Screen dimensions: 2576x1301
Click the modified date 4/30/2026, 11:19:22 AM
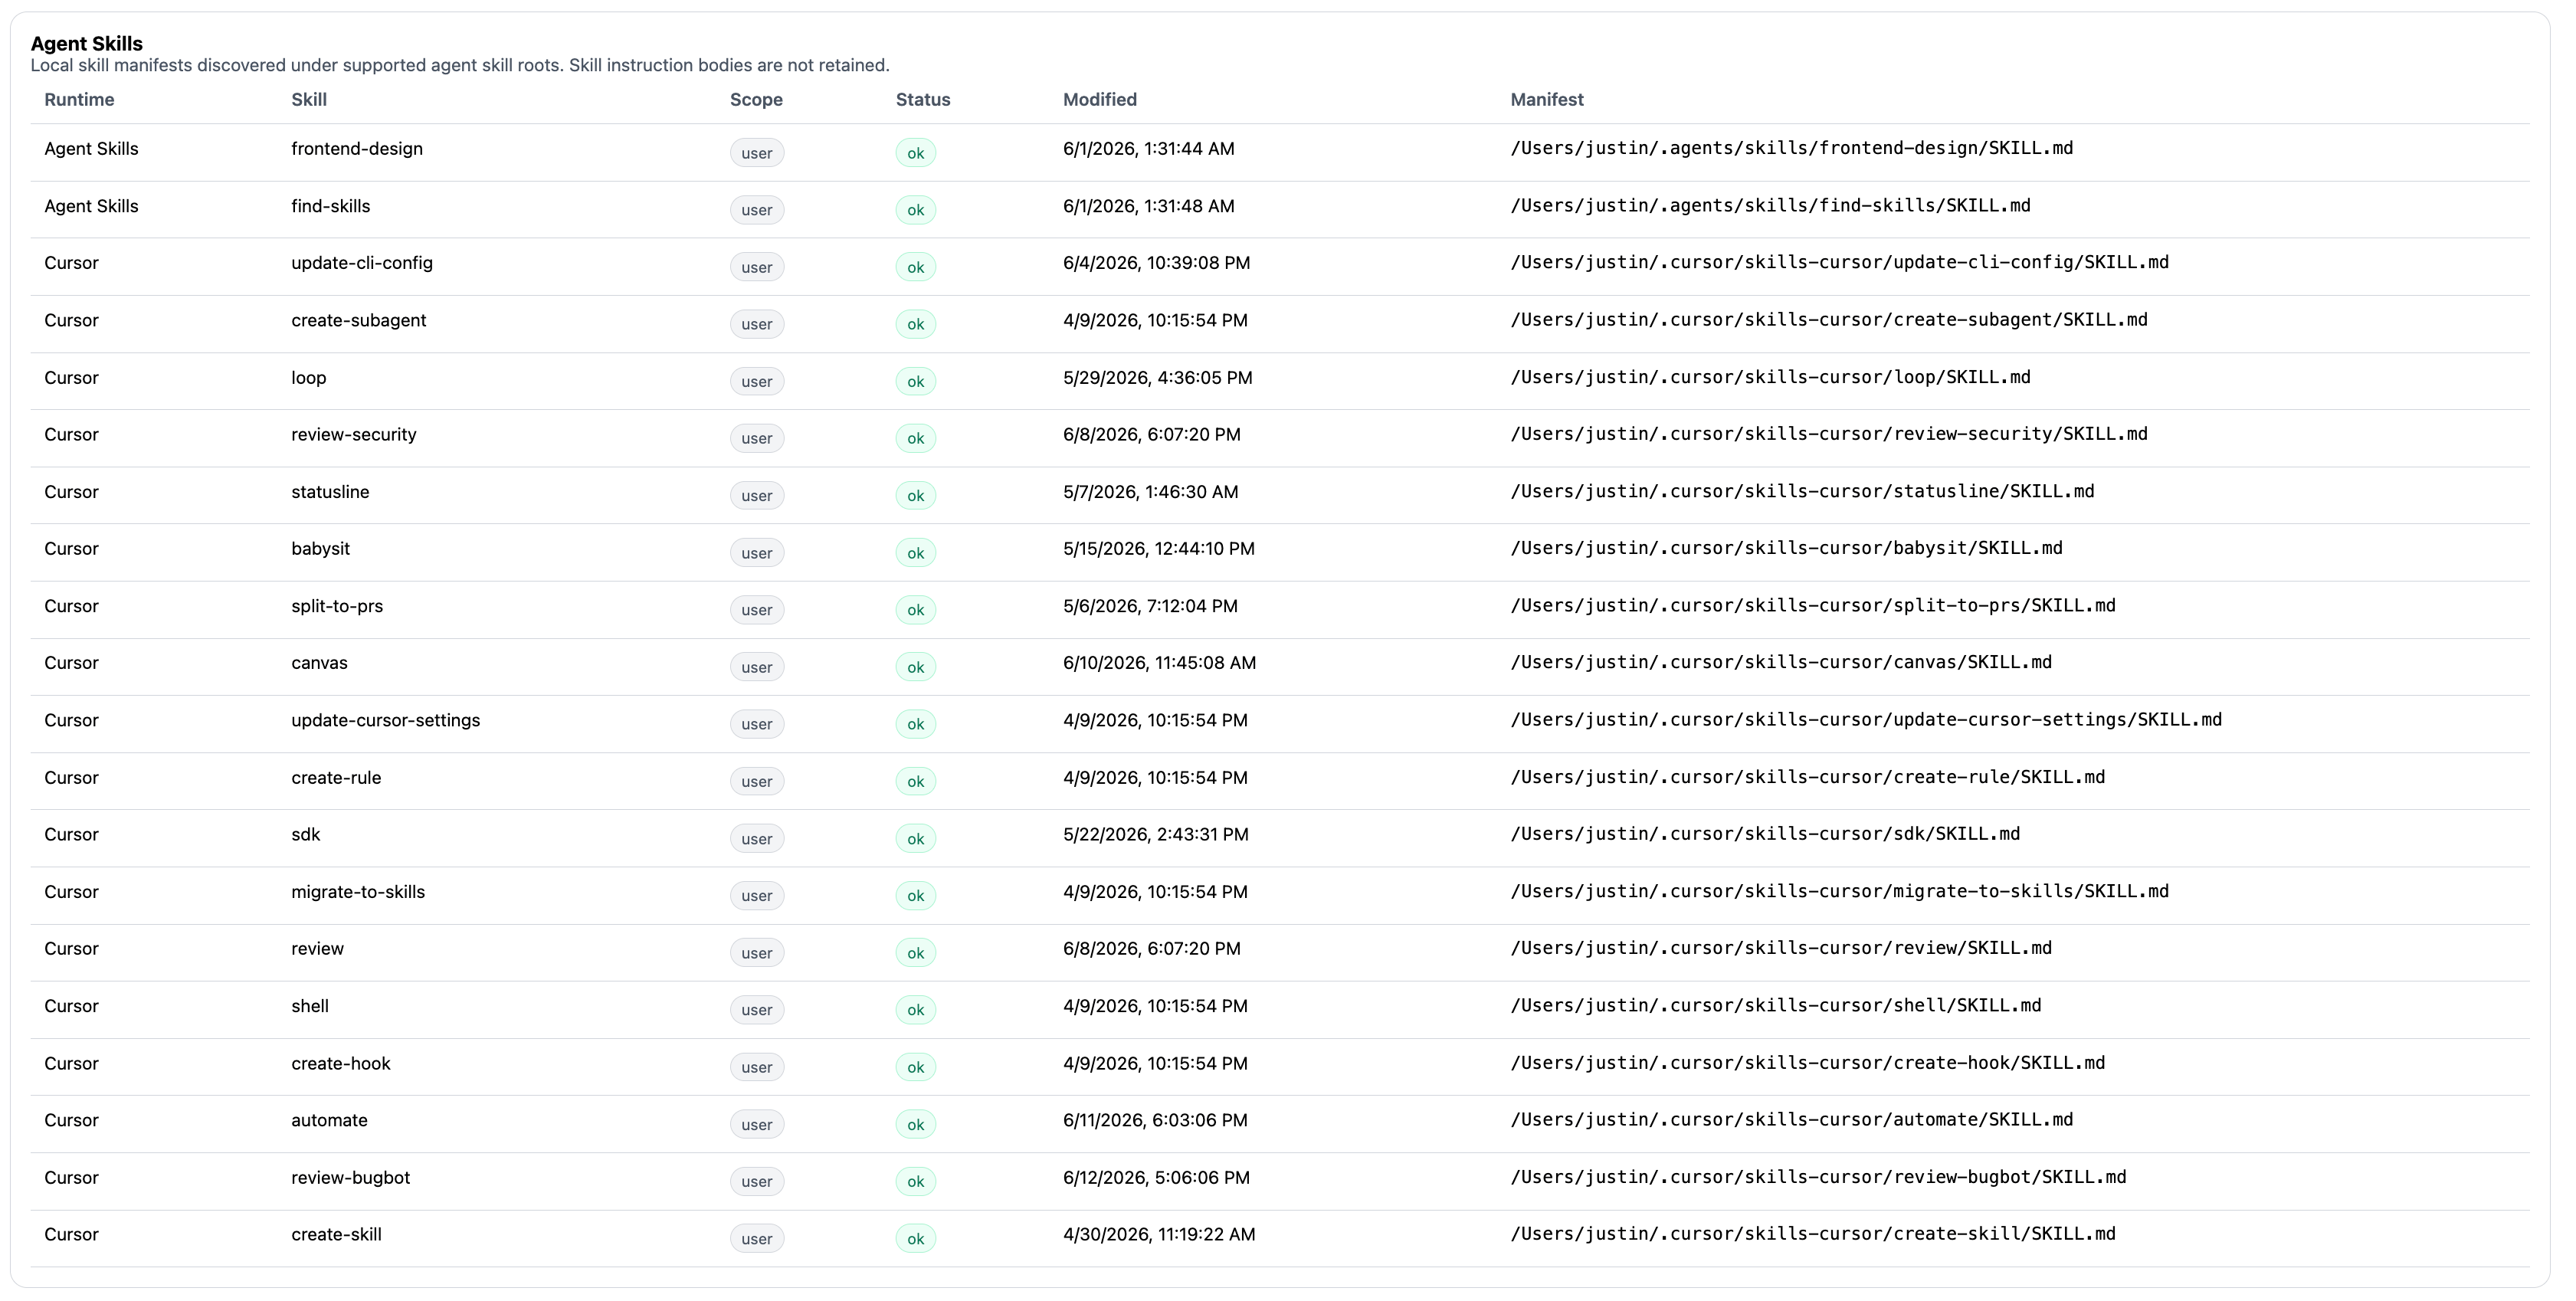coord(1160,1235)
